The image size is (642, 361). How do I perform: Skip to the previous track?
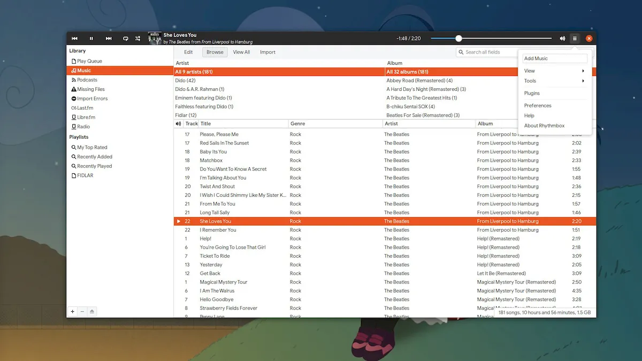pyautogui.click(x=74, y=39)
